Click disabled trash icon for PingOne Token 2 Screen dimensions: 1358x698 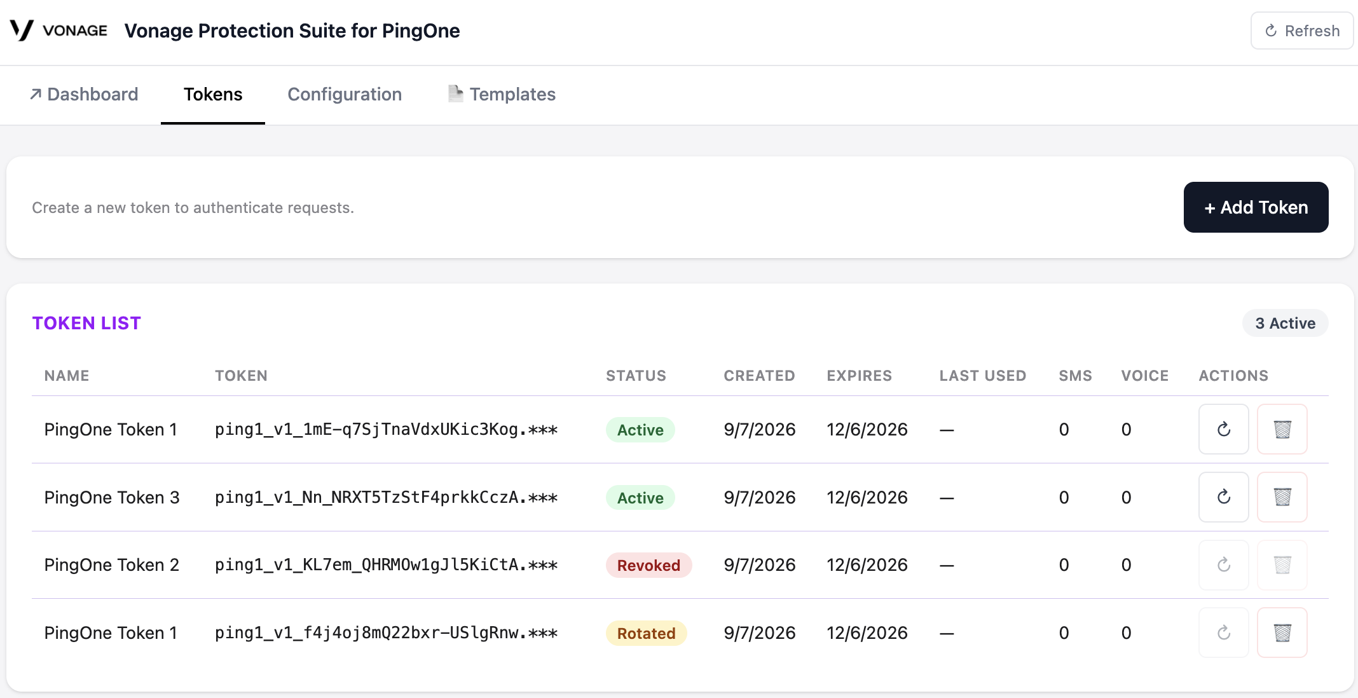tap(1282, 565)
